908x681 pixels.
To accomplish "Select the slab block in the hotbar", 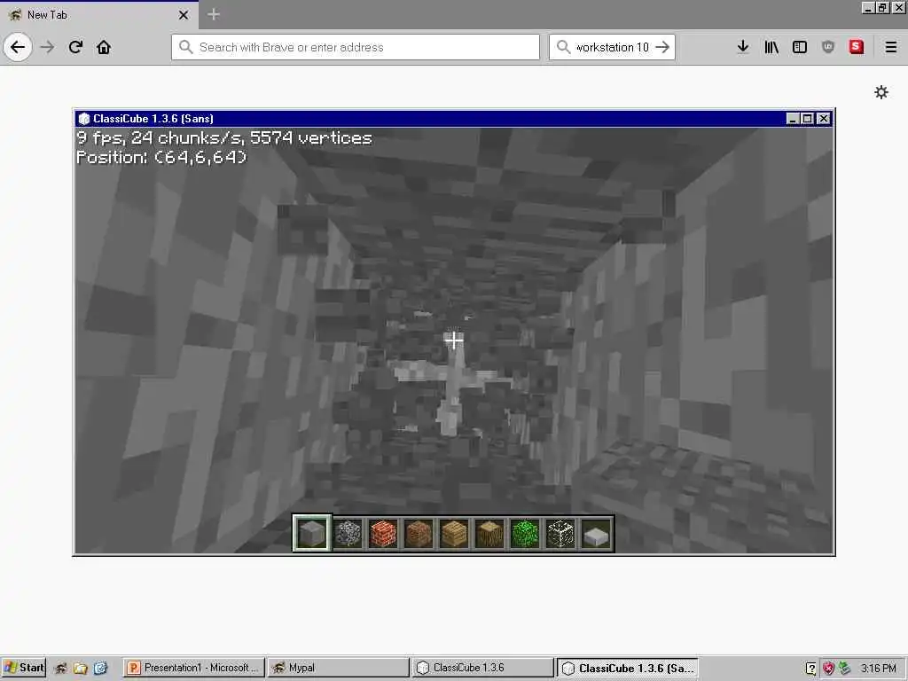I will [596, 533].
